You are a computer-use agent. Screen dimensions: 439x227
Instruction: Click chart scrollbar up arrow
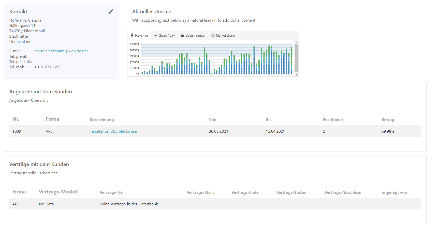click(x=296, y=42)
